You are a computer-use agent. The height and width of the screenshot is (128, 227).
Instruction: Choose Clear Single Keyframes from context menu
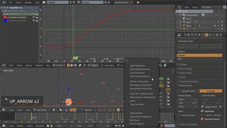pos(140,76)
